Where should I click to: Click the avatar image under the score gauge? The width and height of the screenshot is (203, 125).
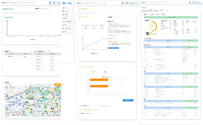(x=147, y=33)
